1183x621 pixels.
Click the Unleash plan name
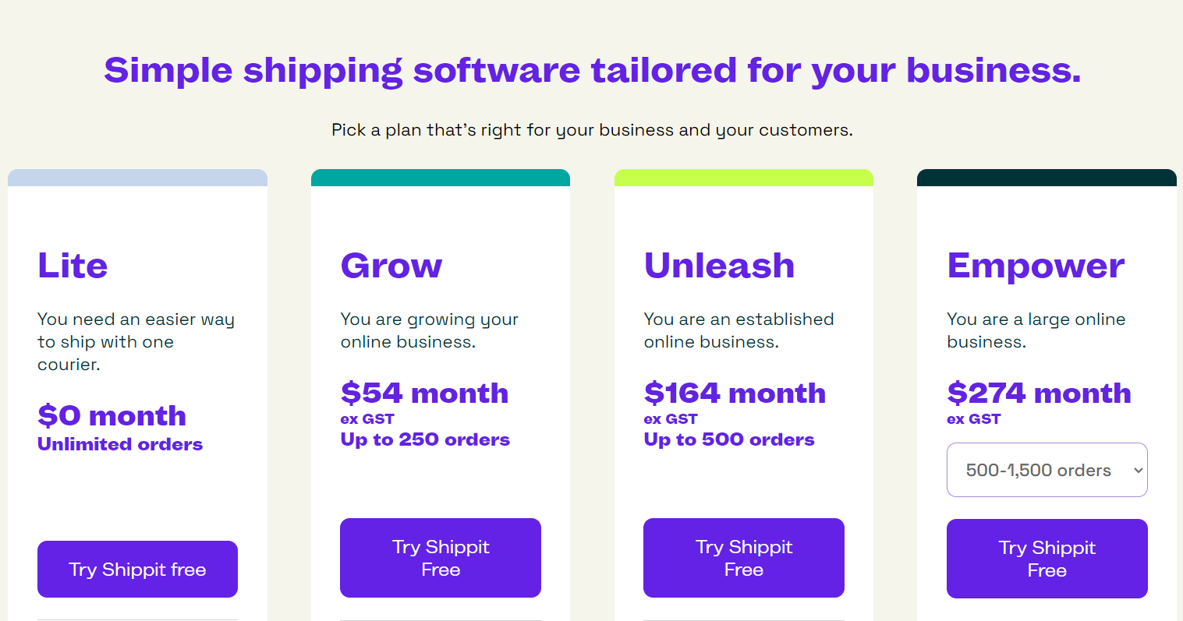pyautogui.click(x=719, y=266)
